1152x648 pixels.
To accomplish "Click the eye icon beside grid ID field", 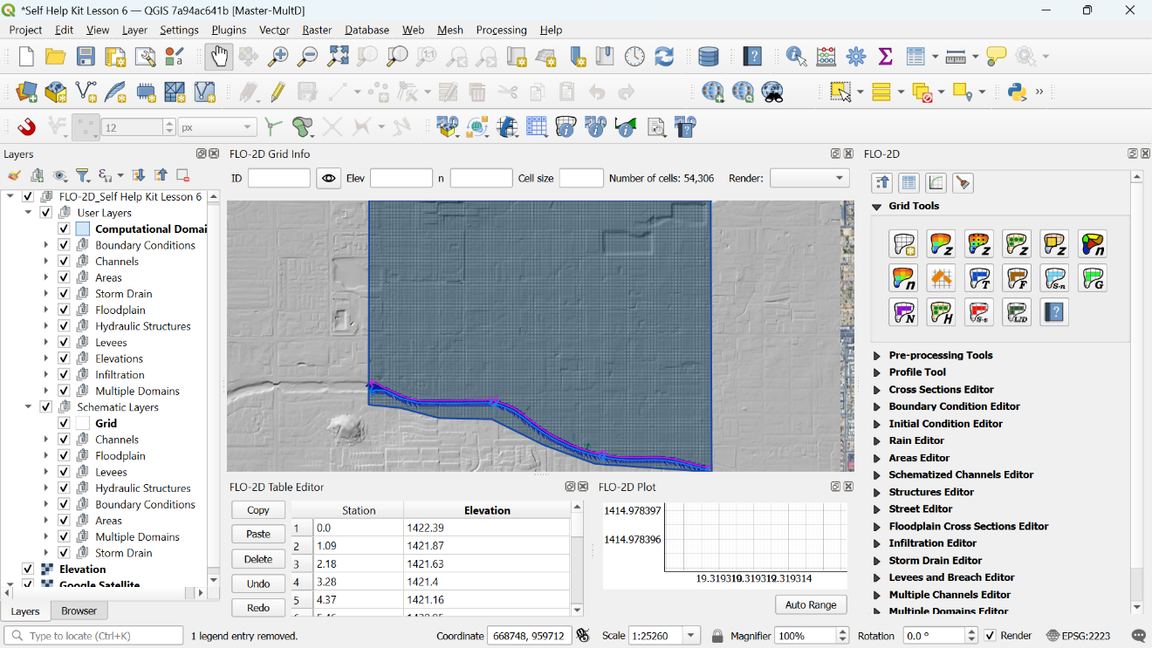I will pos(328,178).
